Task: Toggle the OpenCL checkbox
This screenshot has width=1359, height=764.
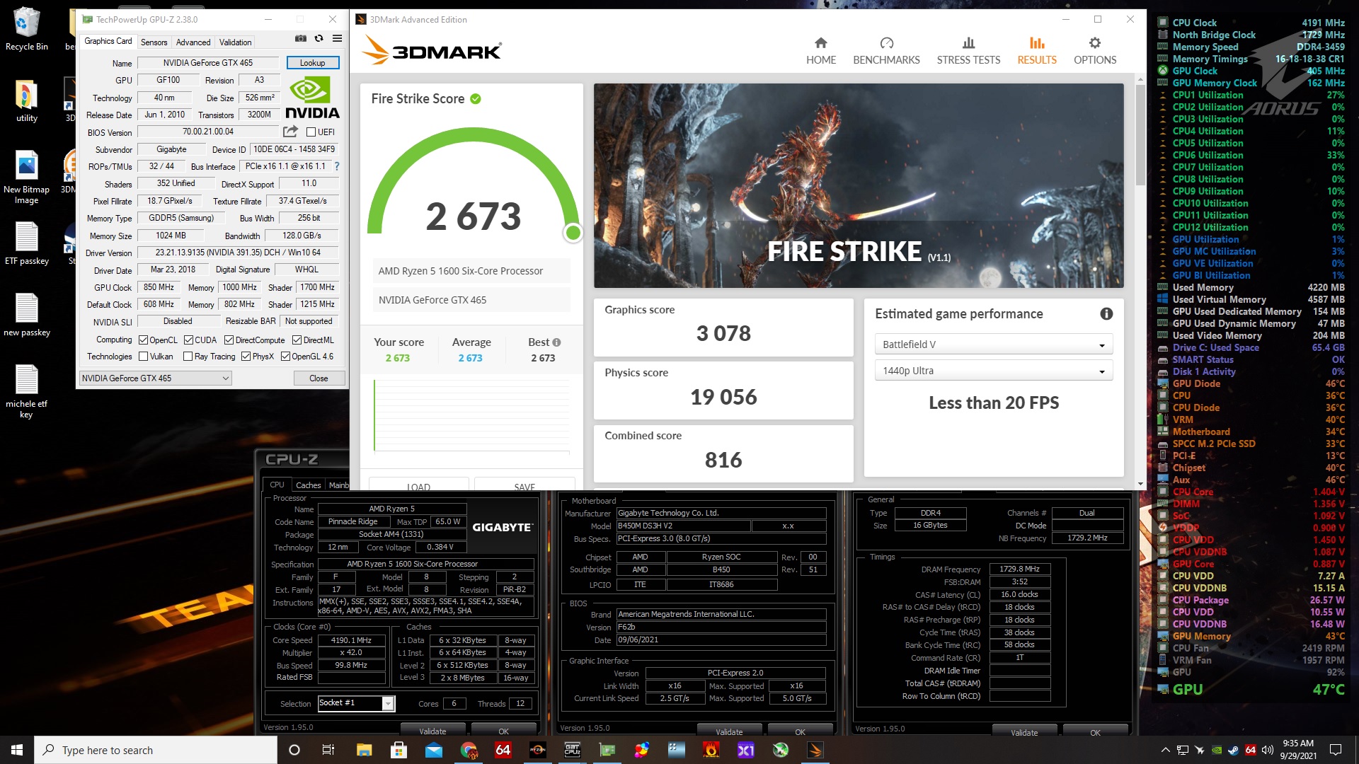Action: point(143,340)
